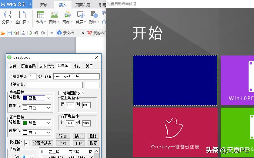Viewport: 254px width, 158px height.
Task: Click the 执行命令 input field
Action: [76, 76]
